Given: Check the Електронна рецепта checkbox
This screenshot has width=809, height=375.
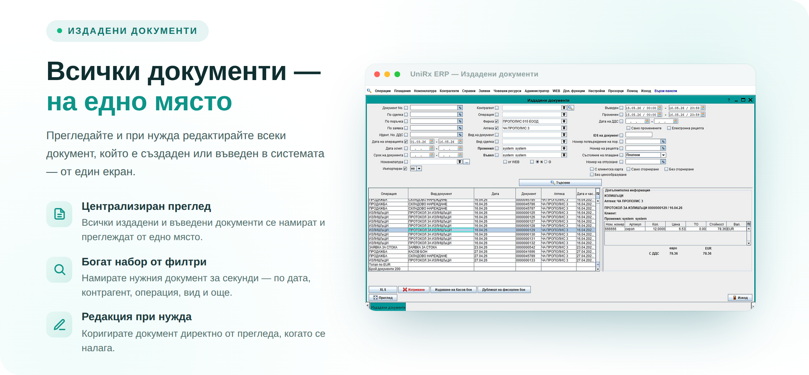Looking at the screenshot, I should (x=669, y=128).
